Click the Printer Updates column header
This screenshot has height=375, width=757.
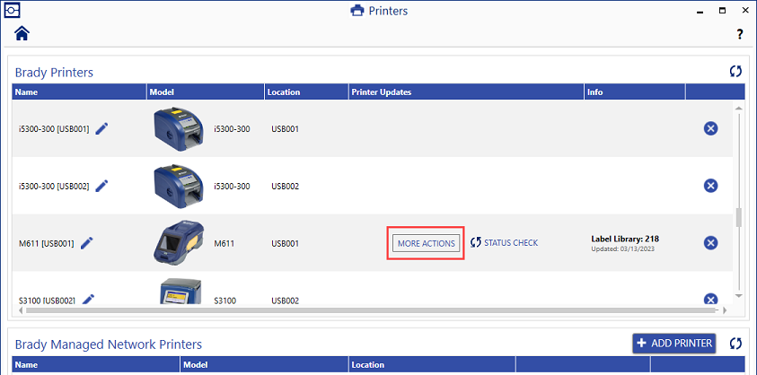pyautogui.click(x=466, y=92)
